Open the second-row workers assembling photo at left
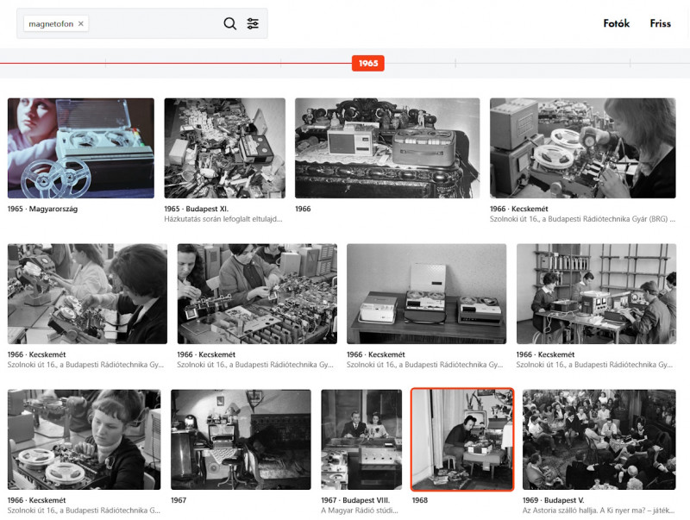690x520 pixels. [87, 293]
